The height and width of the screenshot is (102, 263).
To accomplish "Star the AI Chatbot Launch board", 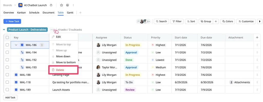I will pyautogui.click(x=61, y=5).
